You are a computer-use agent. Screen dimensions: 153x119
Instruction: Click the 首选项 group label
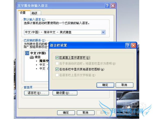coord(28,87)
